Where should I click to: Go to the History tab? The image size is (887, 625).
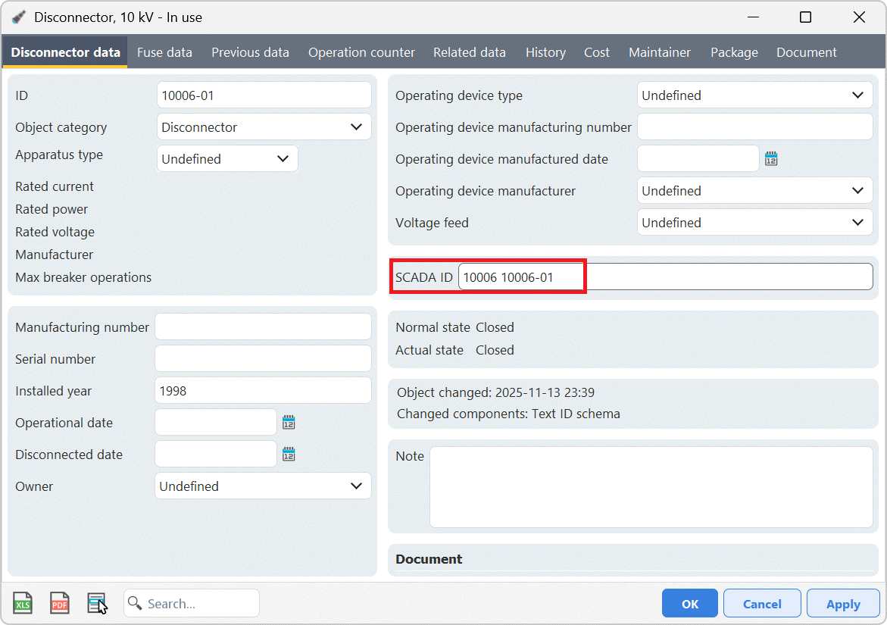[x=545, y=52]
